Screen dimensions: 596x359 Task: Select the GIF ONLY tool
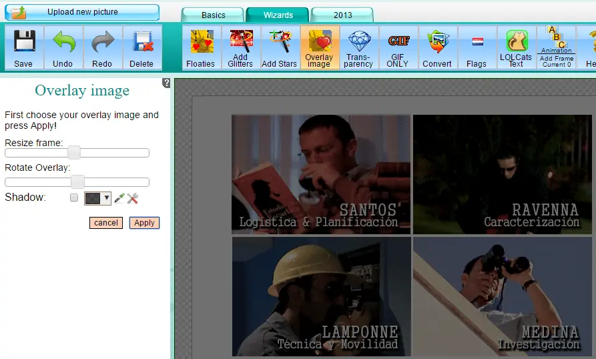pos(398,48)
